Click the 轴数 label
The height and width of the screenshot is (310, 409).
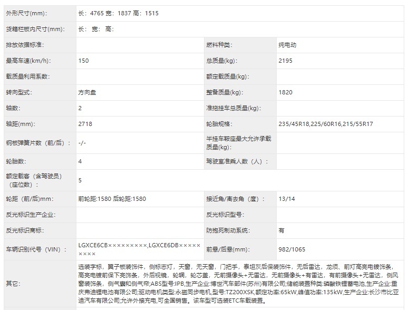click(x=13, y=108)
